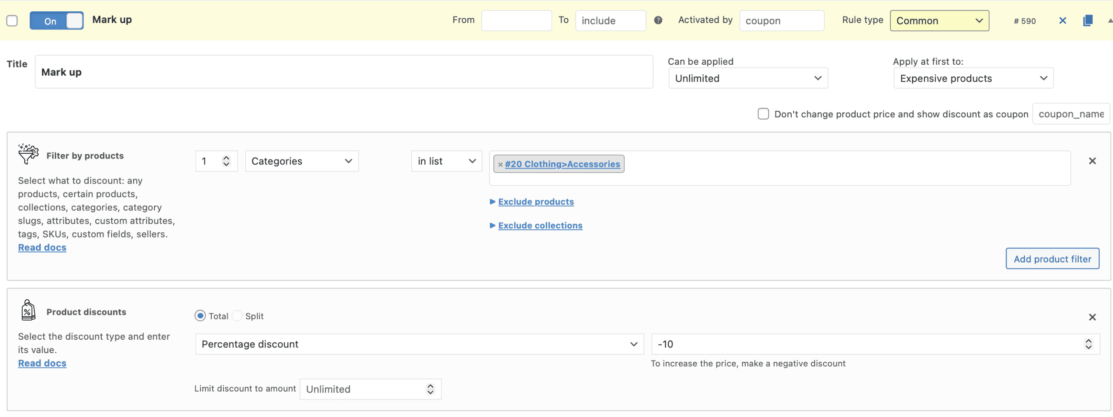Screen dimensions: 1113x417
Task: Click the Activated by coupon field
Action: (x=781, y=21)
